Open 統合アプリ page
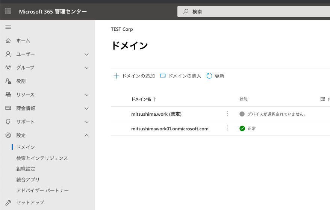This screenshot has width=330, height=210. (28, 180)
